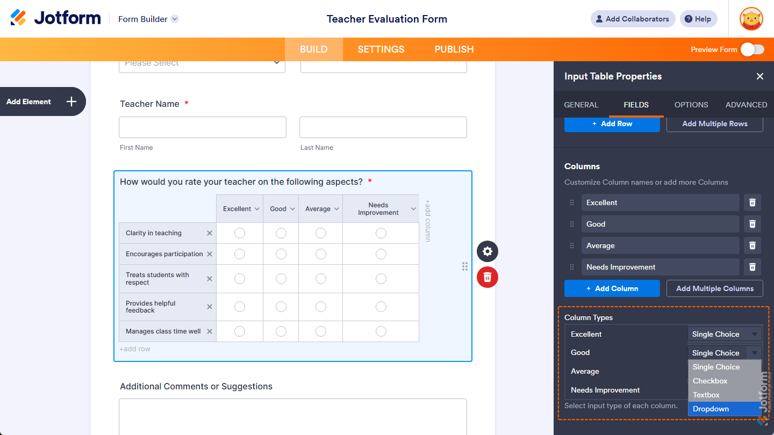This screenshot has width=774, height=435.
Task: Select Excellent for Manages class time well
Action: point(240,331)
